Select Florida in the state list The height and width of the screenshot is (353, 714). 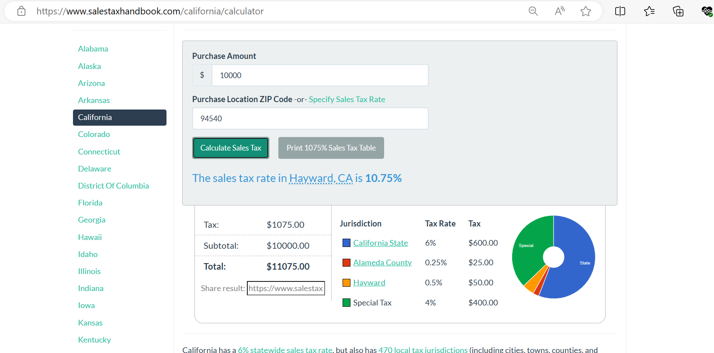coord(90,203)
